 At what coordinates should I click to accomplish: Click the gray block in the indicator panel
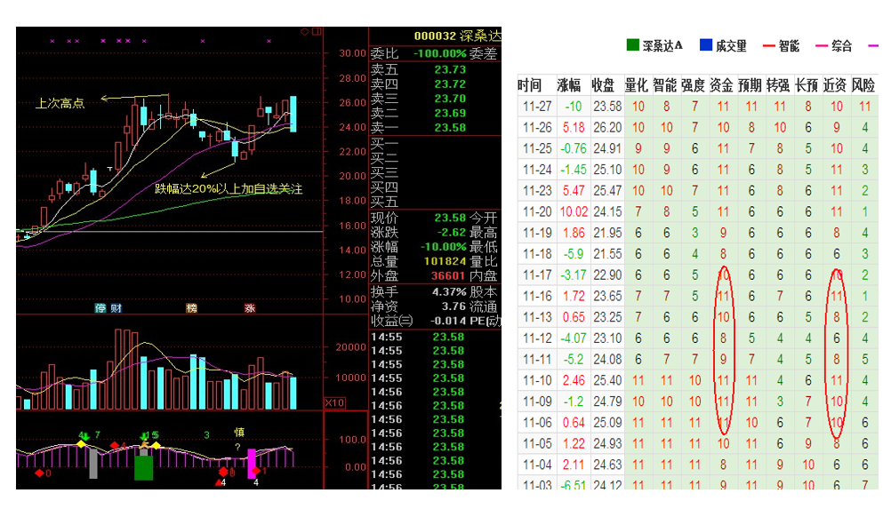click(93, 465)
